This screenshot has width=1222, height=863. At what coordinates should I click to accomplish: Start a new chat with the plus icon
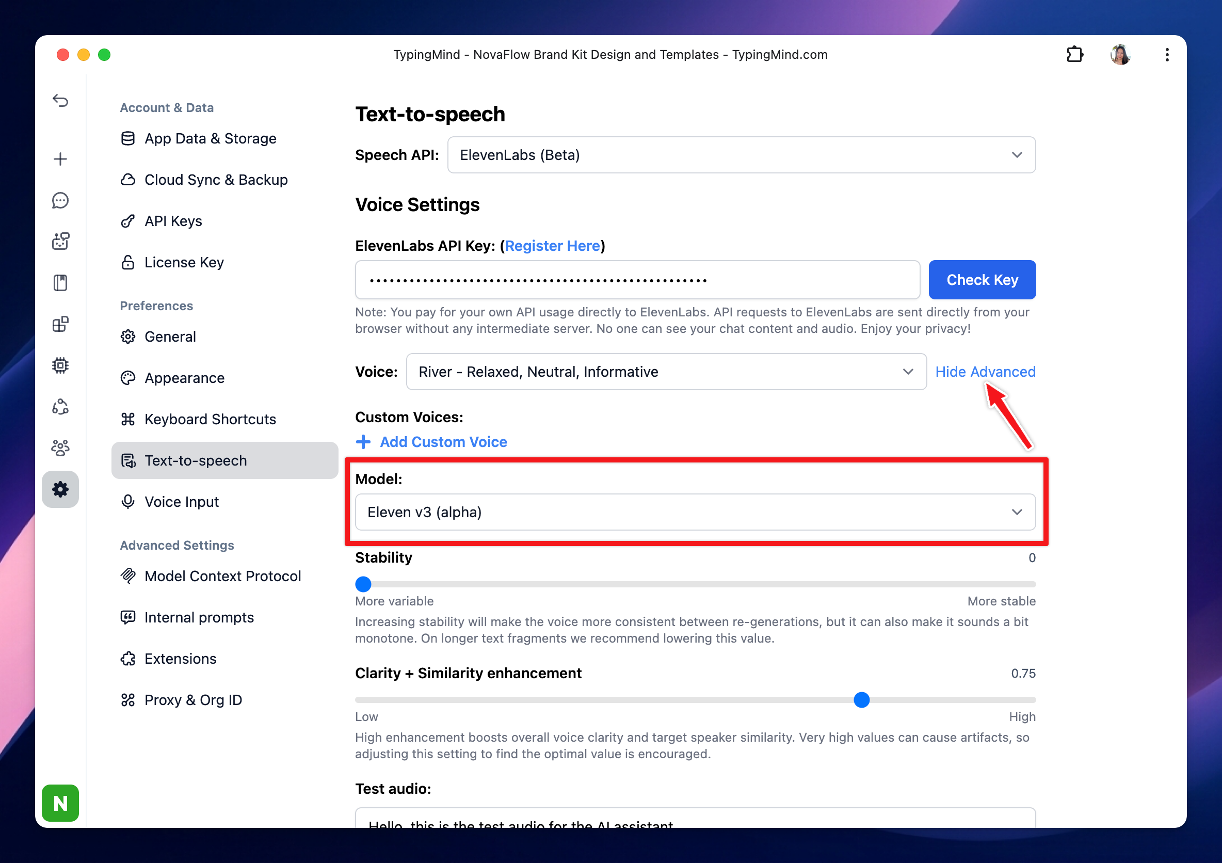pos(61,159)
